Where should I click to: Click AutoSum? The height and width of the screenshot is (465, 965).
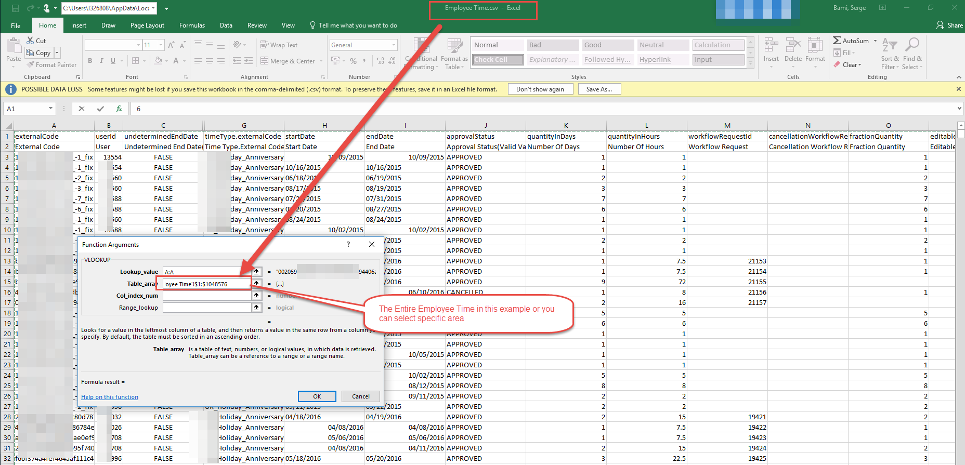[851, 41]
